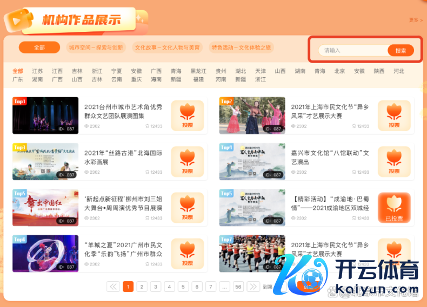Click the 已投票 icon on 成渝地·巴蜀情 entry
Image resolution: width=427 pixels, height=307 pixels.
[x=394, y=208]
